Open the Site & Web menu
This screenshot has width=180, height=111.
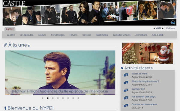[158, 35]
